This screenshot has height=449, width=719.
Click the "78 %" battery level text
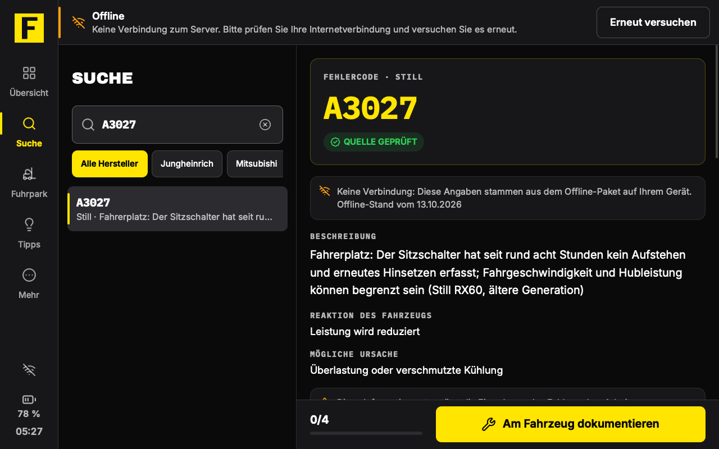[x=29, y=414]
